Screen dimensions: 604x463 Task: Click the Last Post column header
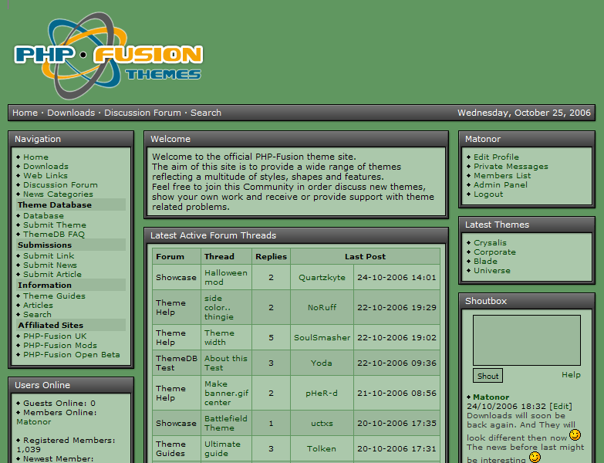coord(365,256)
